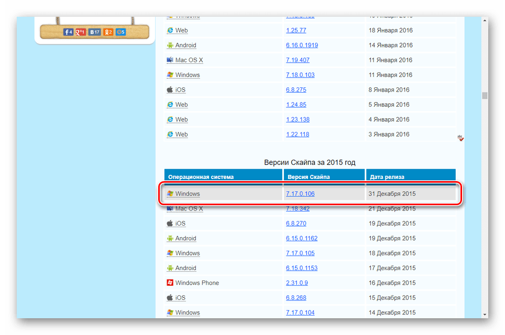505x335 pixels.
Task: Open Skype version 7.17.0.106 link
Action: pyautogui.click(x=300, y=194)
